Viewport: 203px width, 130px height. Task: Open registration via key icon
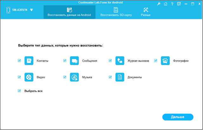(159, 4)
